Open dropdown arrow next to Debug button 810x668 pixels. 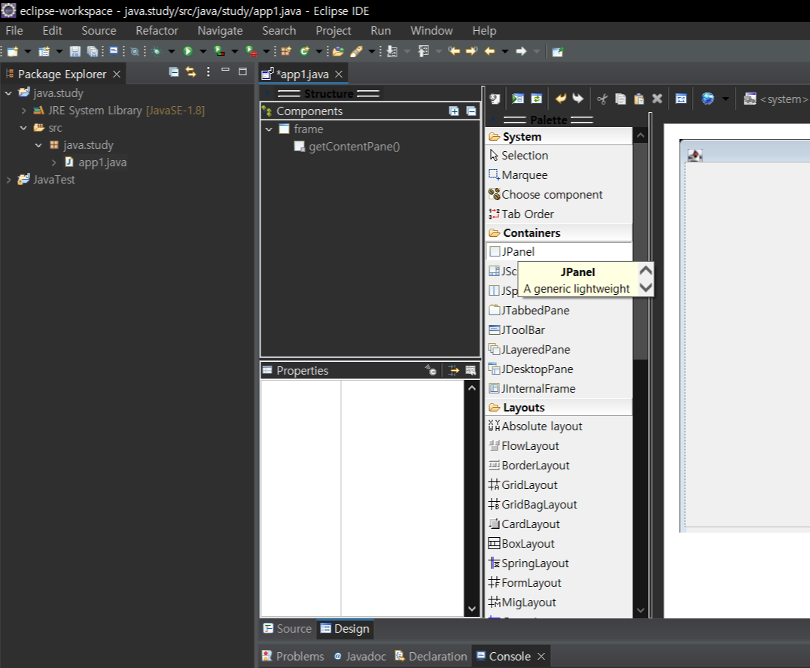pos(171,51)
